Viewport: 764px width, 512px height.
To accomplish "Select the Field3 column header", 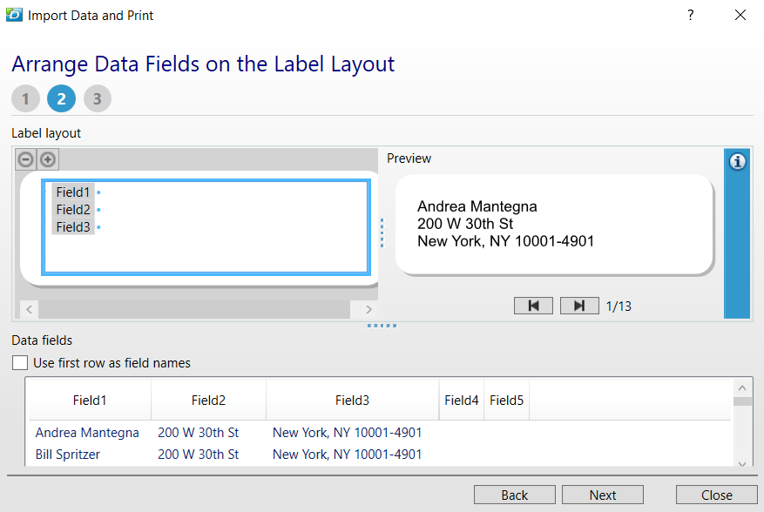I will pos(352,401).
